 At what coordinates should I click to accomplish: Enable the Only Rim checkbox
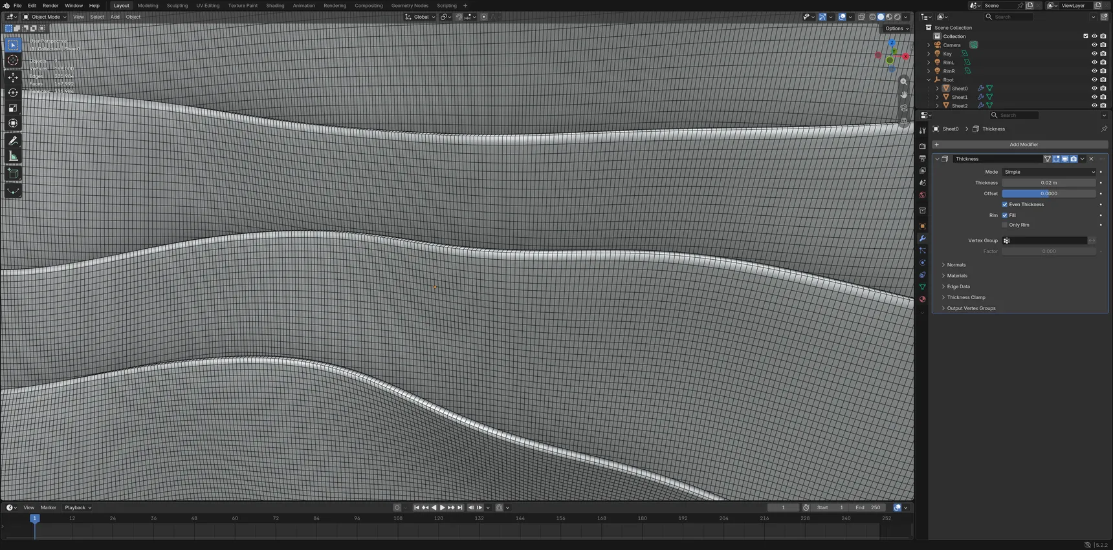[x=1005, y=226]
